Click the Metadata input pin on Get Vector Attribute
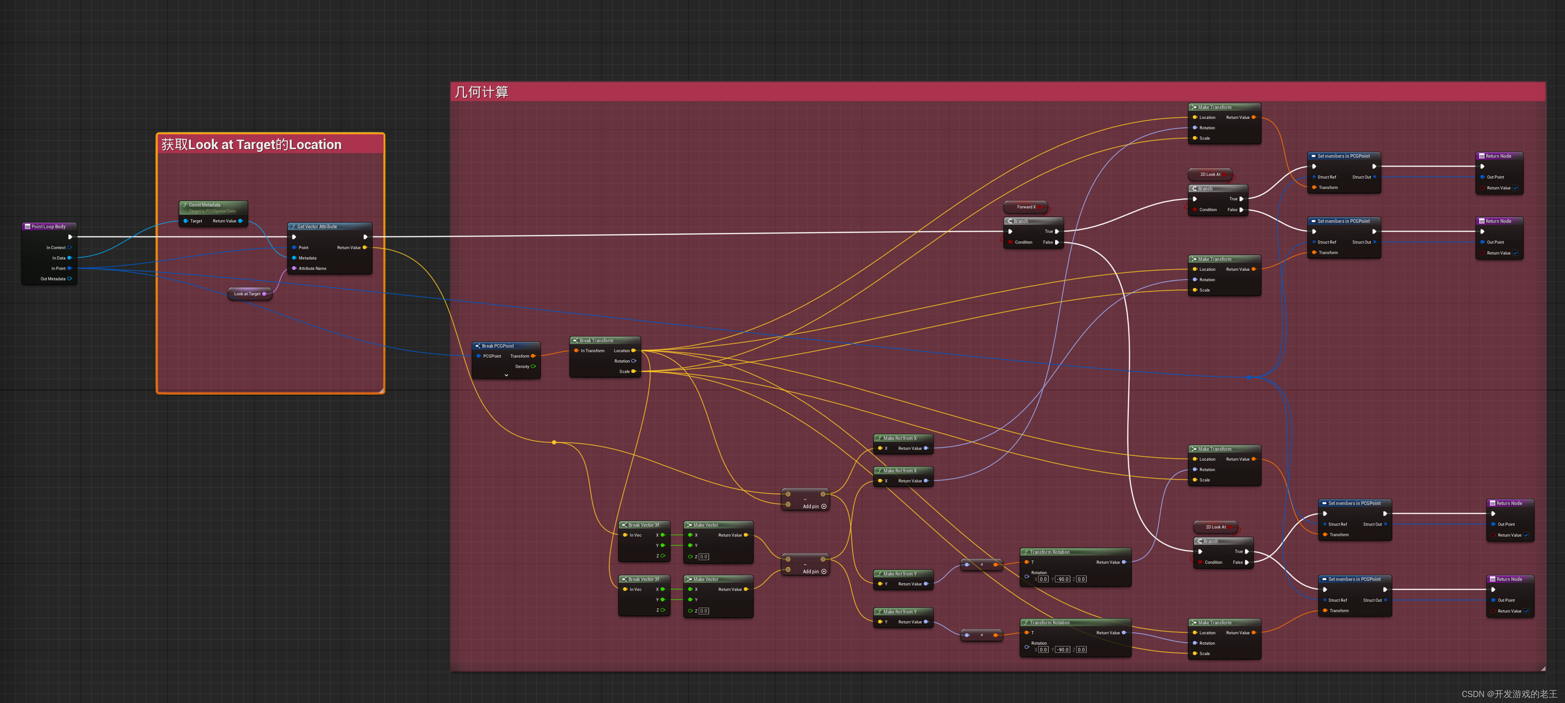The width and height of the screenshot is (1565, 703). (294, 258)
